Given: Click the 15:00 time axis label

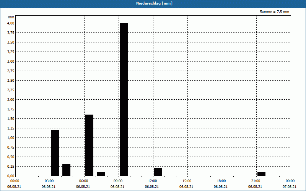Looking at the screenshot, I should 187,181.
